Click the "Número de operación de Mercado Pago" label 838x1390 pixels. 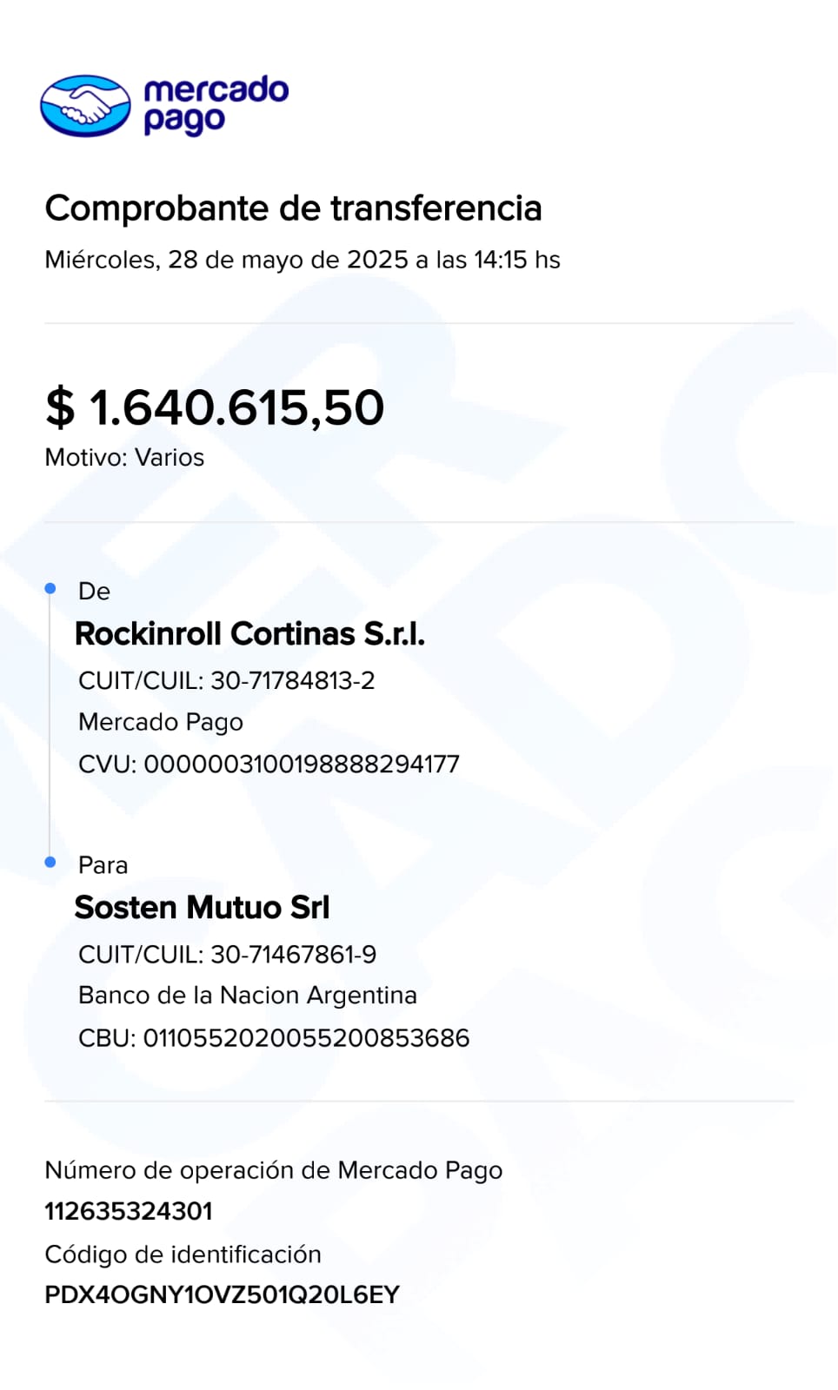pos(273,1170)
